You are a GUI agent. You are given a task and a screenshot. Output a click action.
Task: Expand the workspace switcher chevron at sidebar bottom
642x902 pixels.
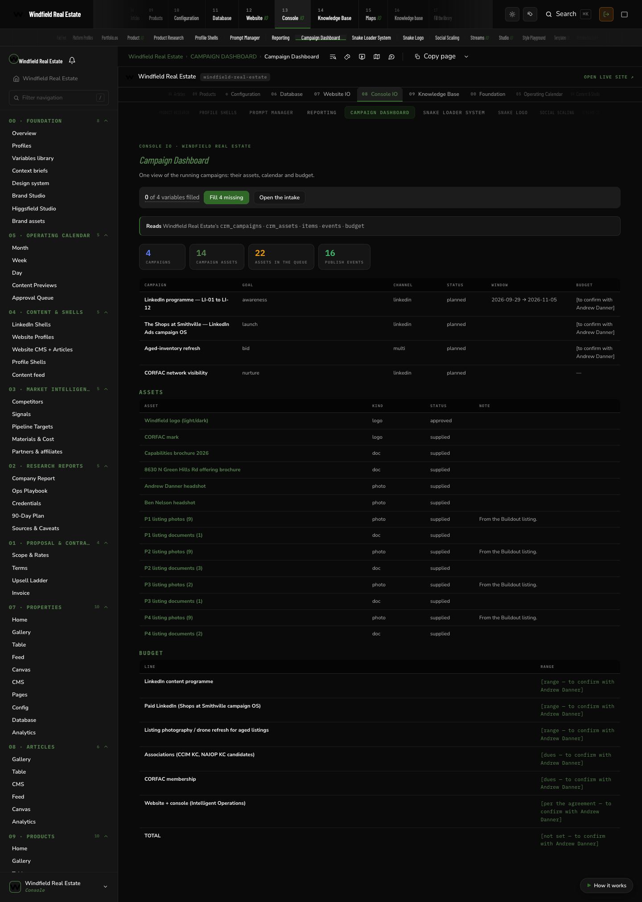coord(105,886)
